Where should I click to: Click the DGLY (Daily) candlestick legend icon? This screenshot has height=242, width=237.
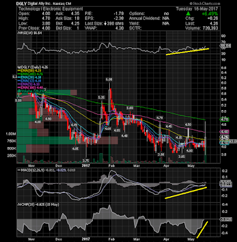19,67
